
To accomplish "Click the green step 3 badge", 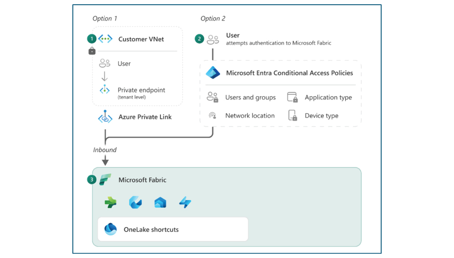I will coord(92,180).
